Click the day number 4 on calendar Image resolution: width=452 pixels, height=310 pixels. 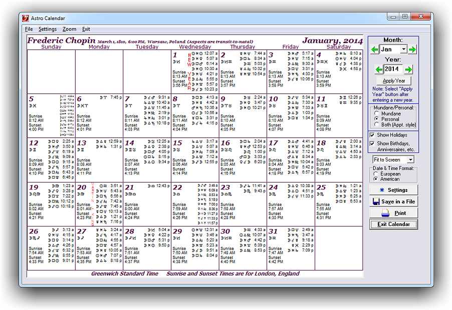click(x=319, y=54)
